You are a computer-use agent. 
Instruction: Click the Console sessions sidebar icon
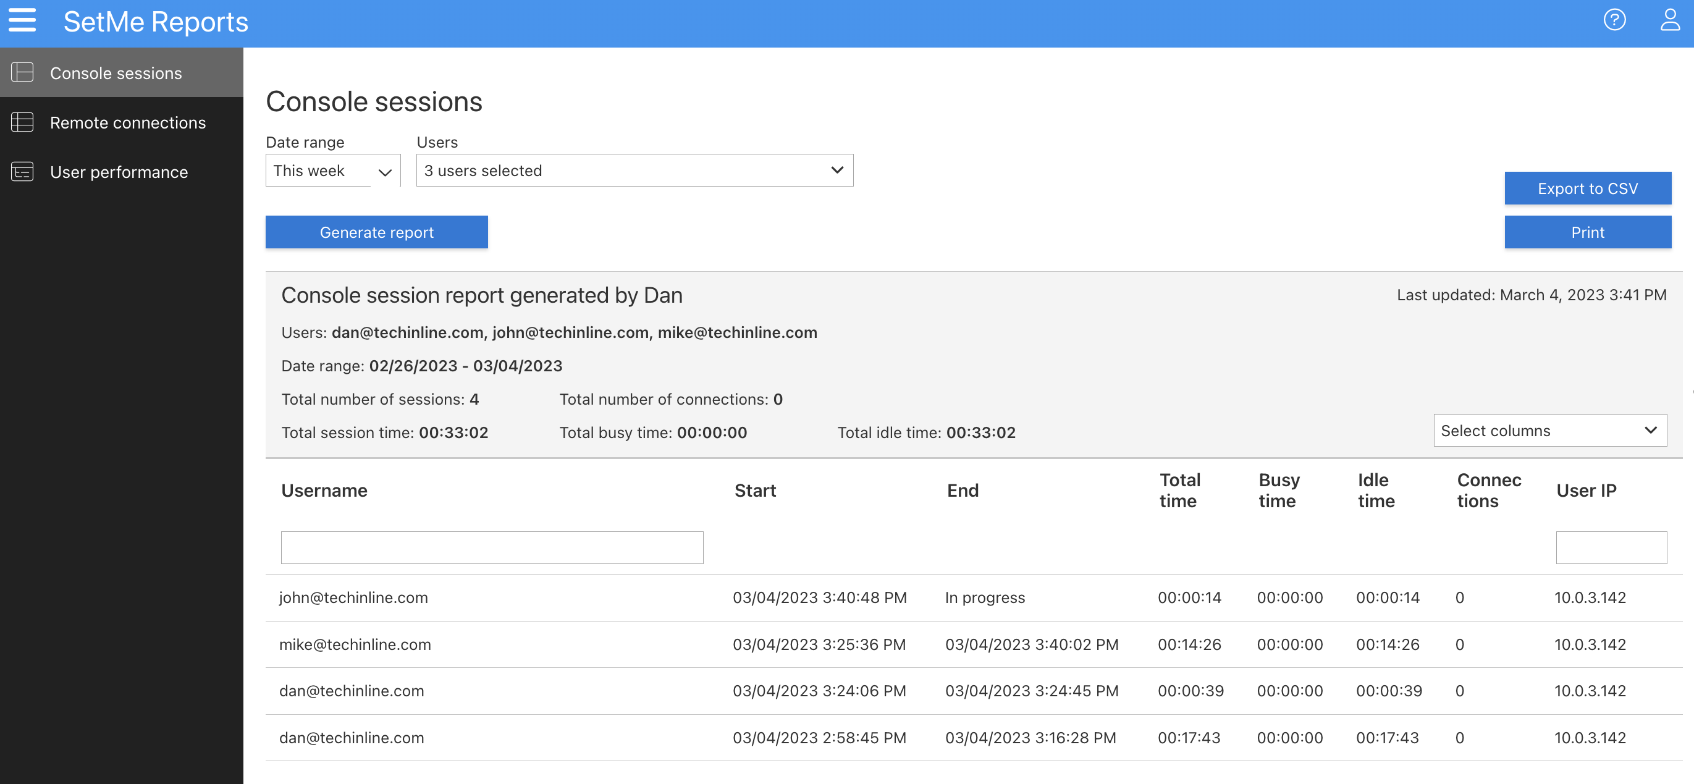tap(22, 72)
